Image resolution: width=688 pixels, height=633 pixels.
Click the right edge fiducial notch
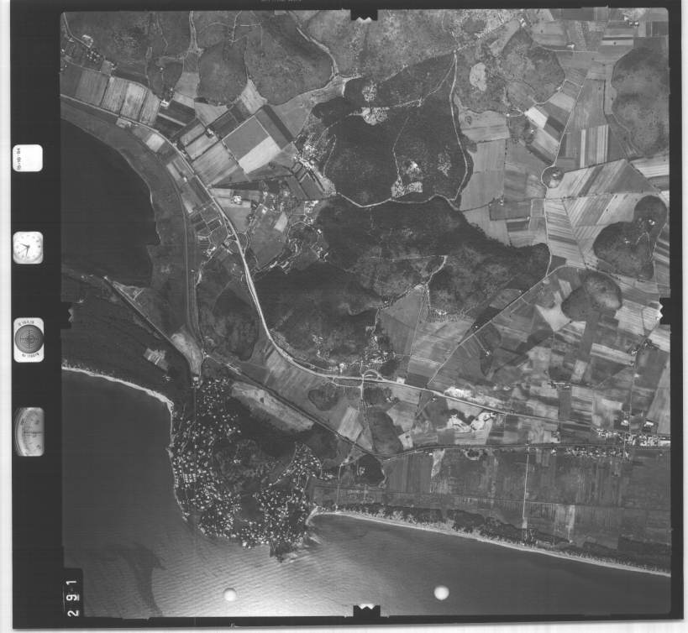click(665, 310)
